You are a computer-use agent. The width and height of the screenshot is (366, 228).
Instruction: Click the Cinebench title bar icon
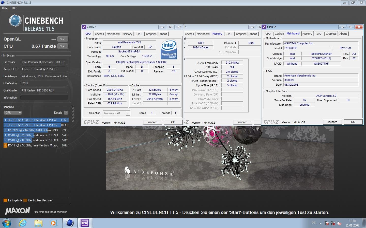[x=3, y=3]
